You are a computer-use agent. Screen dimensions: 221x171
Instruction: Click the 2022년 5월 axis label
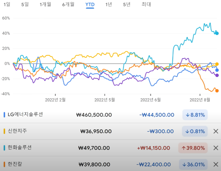tap(105, 100)
